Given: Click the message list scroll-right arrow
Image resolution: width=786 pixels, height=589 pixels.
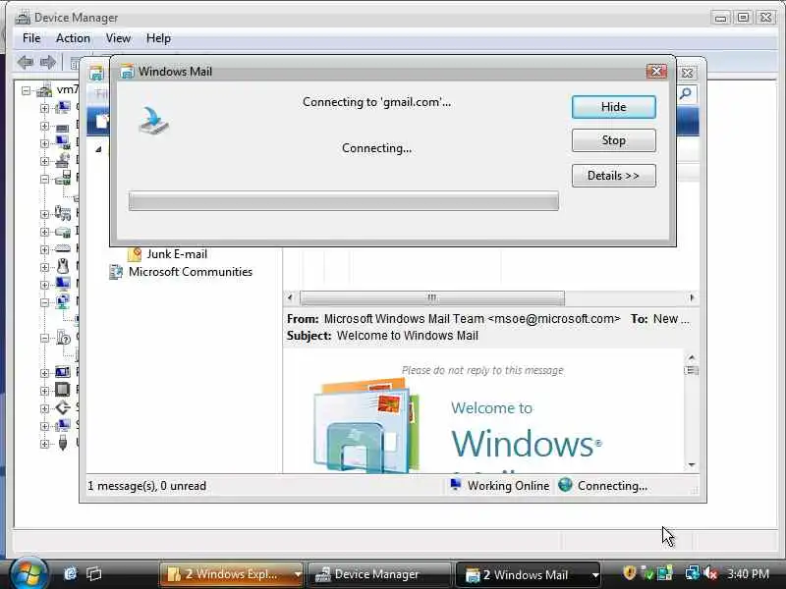Looking at the screenshot, I should pos(692,297).
